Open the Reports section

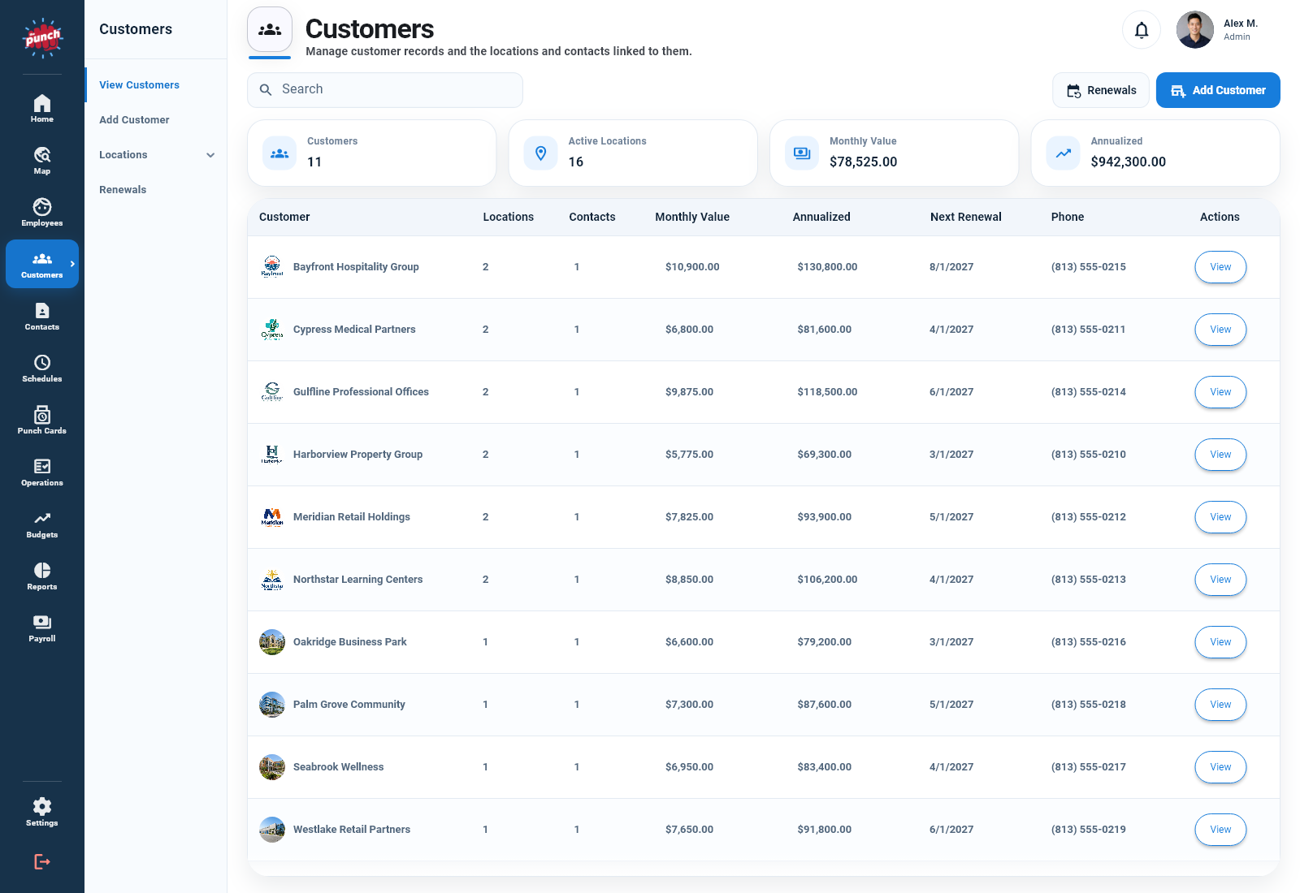(42, 576)
